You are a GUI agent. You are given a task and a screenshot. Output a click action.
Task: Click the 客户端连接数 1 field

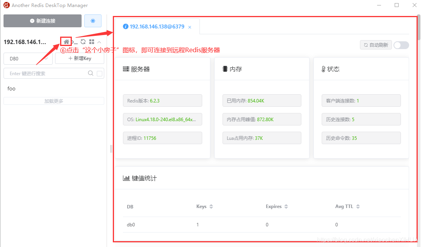361,101
